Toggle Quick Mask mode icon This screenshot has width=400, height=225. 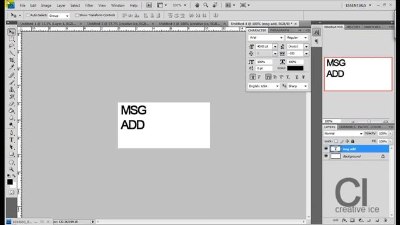pos(11,192)
